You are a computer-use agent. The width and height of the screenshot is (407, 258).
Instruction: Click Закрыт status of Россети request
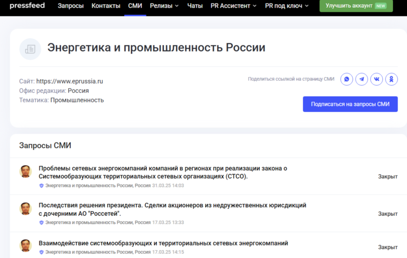click(x=388, y=214)
